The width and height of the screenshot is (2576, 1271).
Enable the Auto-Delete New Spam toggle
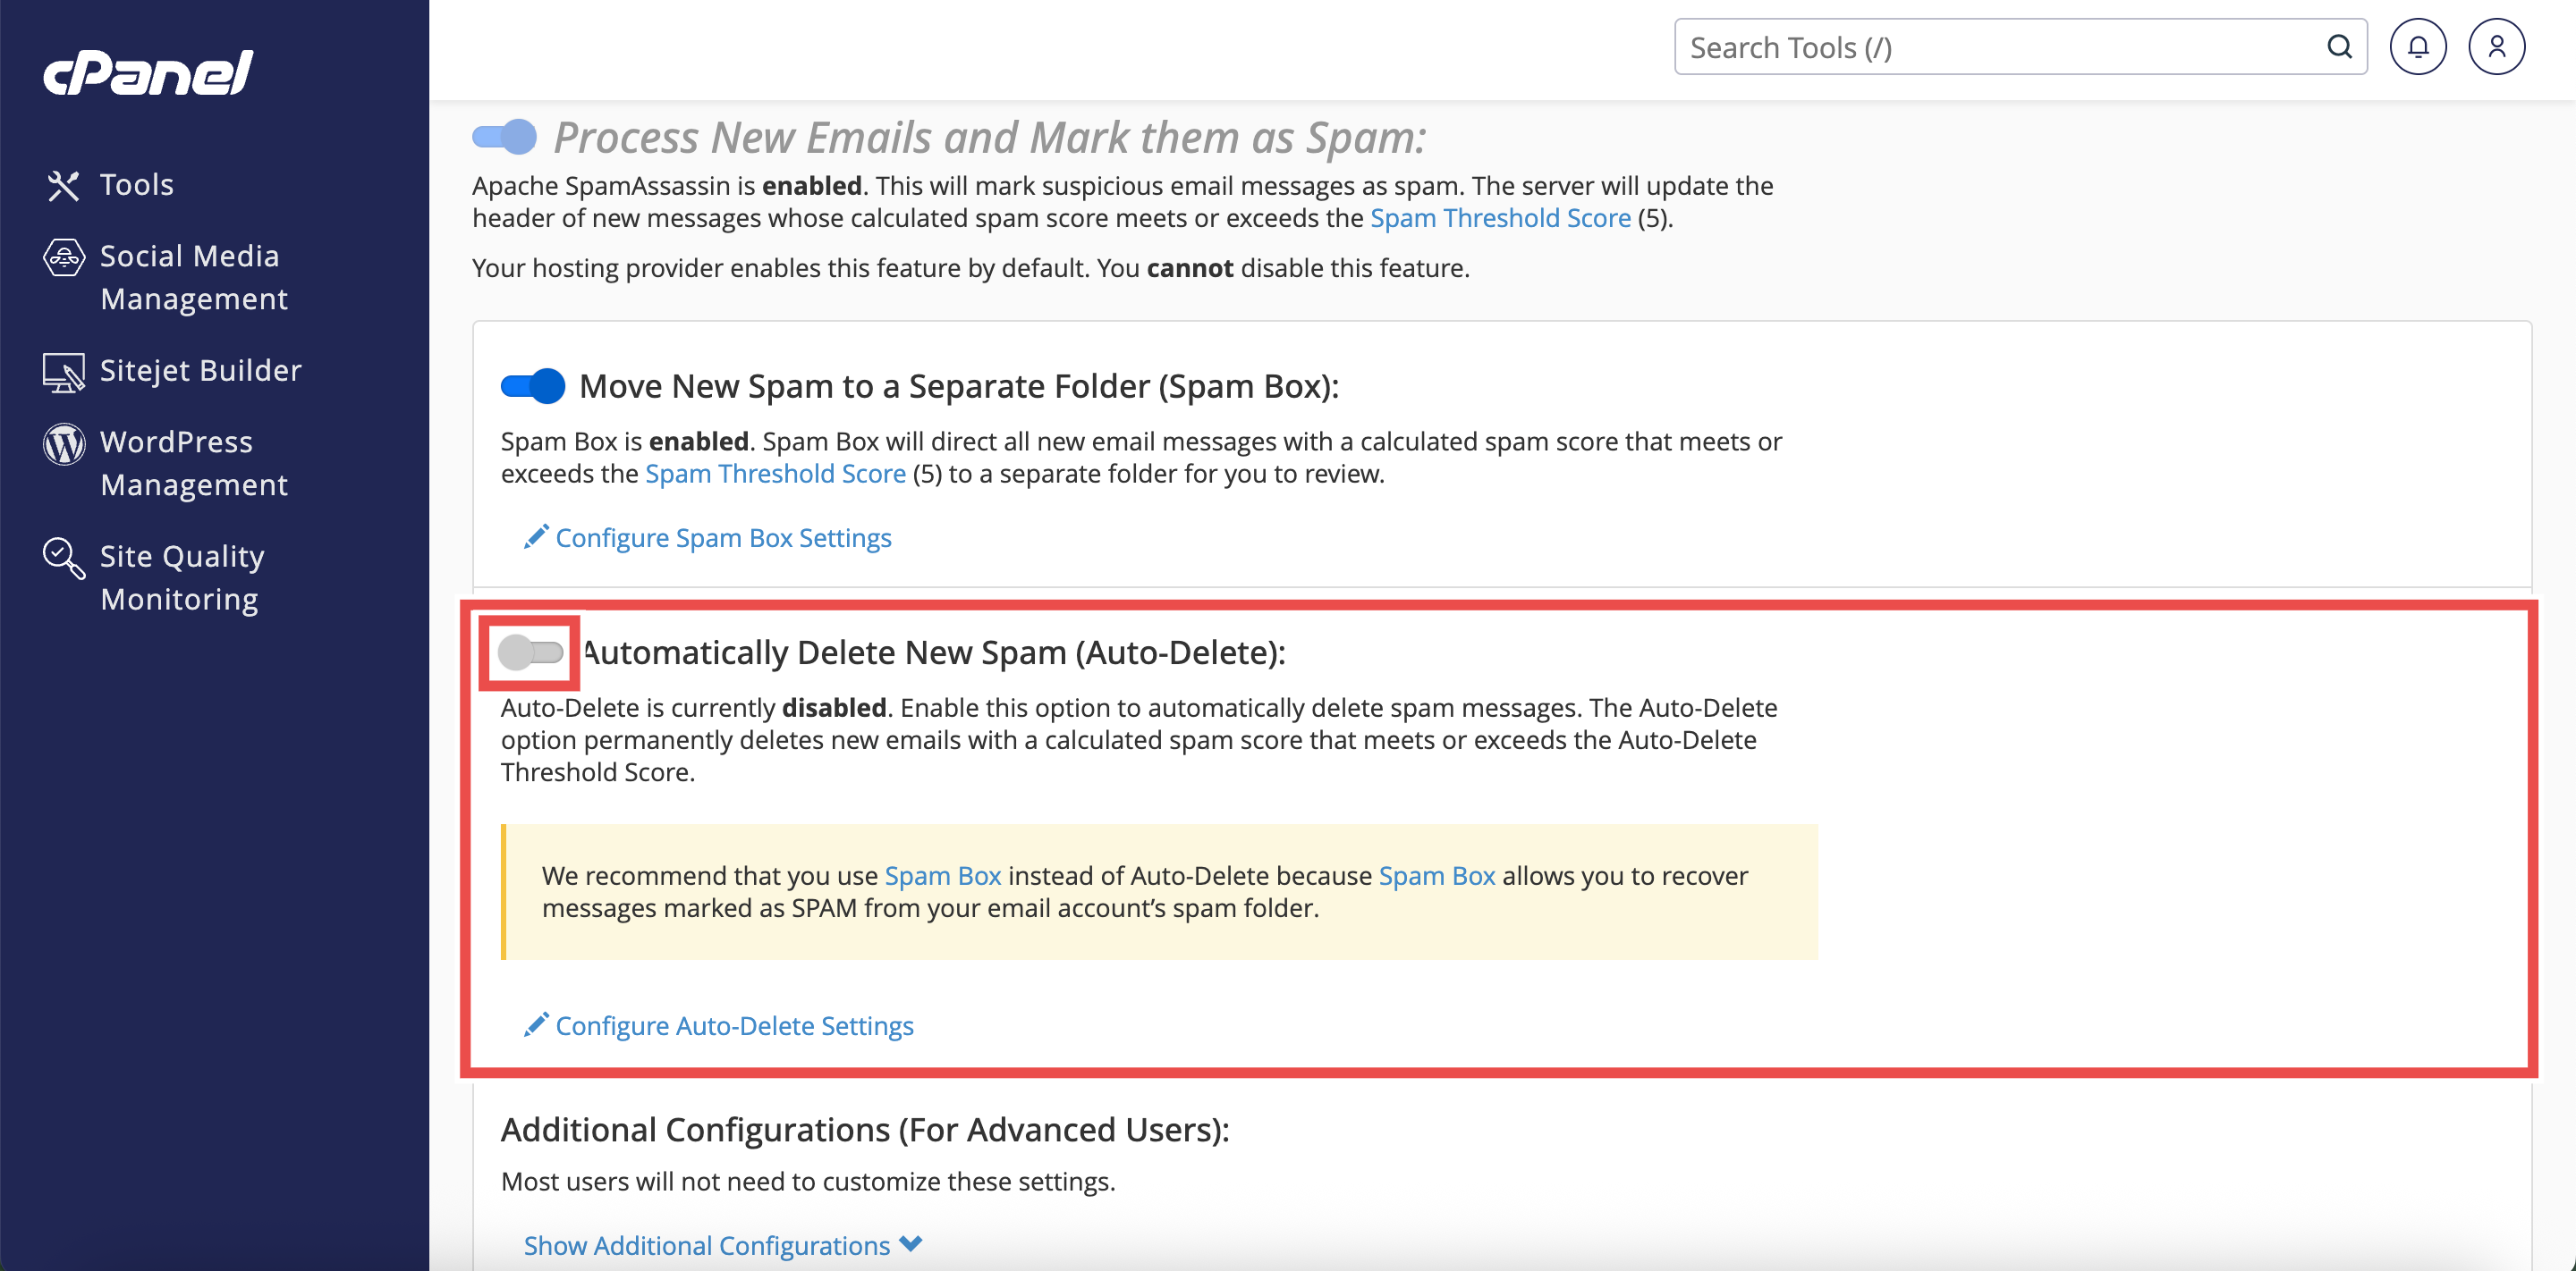[x=531, y=652]
